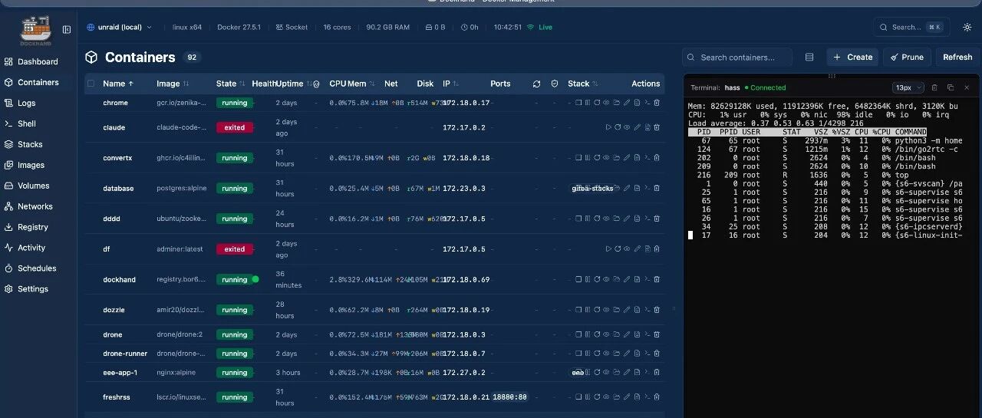Edit the df container

[637, 248]
